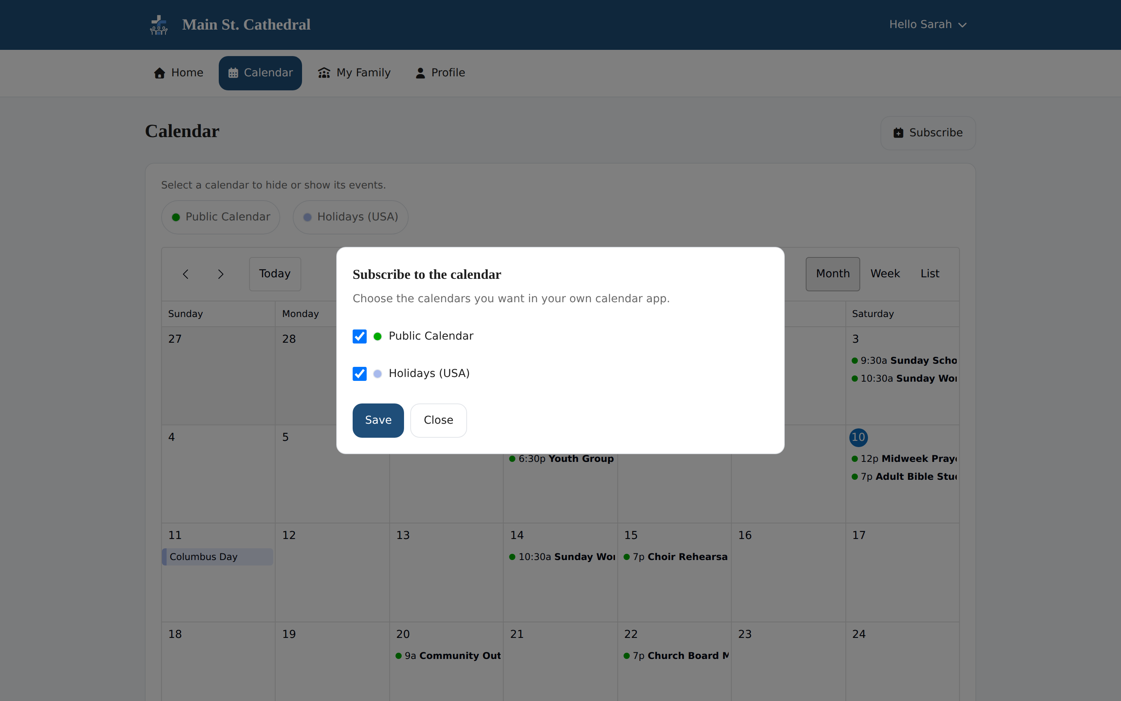Toggle Public Calendar filter chip
Viewport: 1121px width, 701px height.
tap(220, 217)
